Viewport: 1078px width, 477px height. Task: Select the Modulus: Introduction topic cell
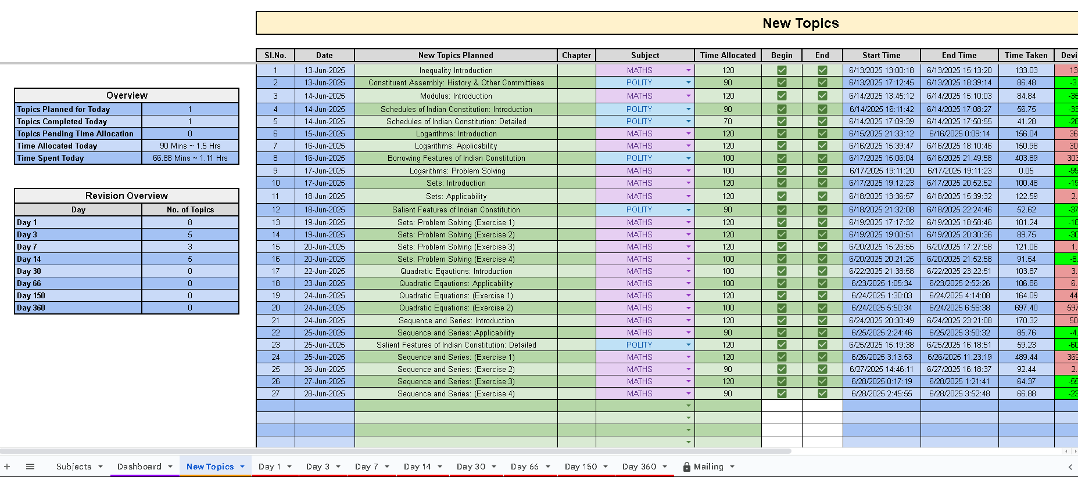tap(456, 96)
